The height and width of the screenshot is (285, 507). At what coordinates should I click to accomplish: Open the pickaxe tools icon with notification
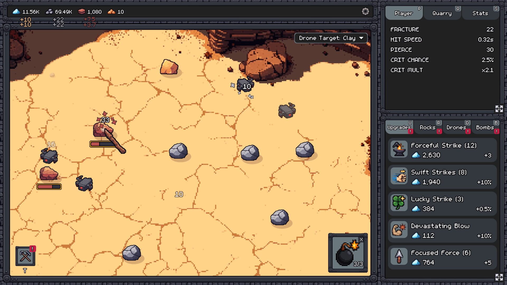[25, 256]
